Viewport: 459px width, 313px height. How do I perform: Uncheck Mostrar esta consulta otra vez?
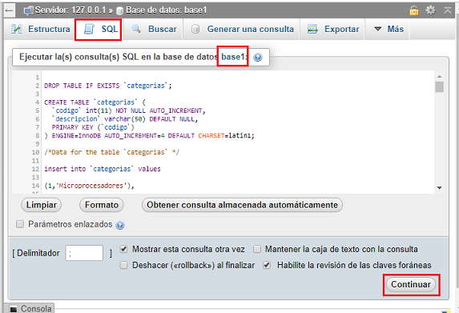pyautogui.click(x=124, y=249)
